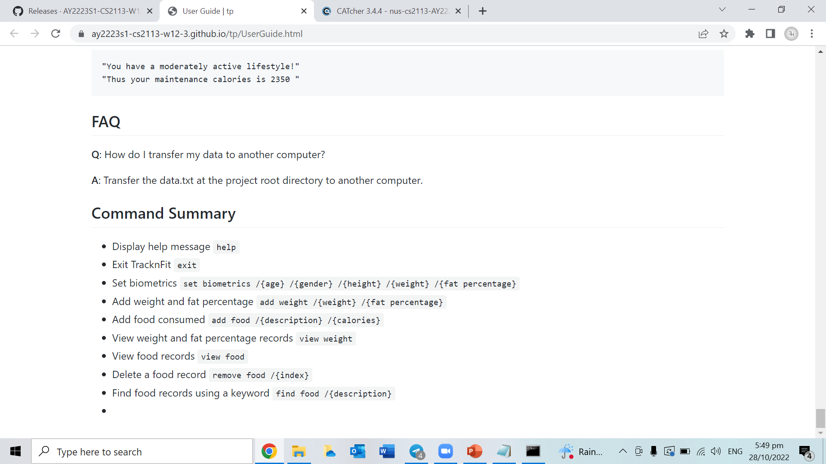Toggle the volume speaker tray icon
The height and width of the screenshot is (464, 826).
tap(716, 451)
